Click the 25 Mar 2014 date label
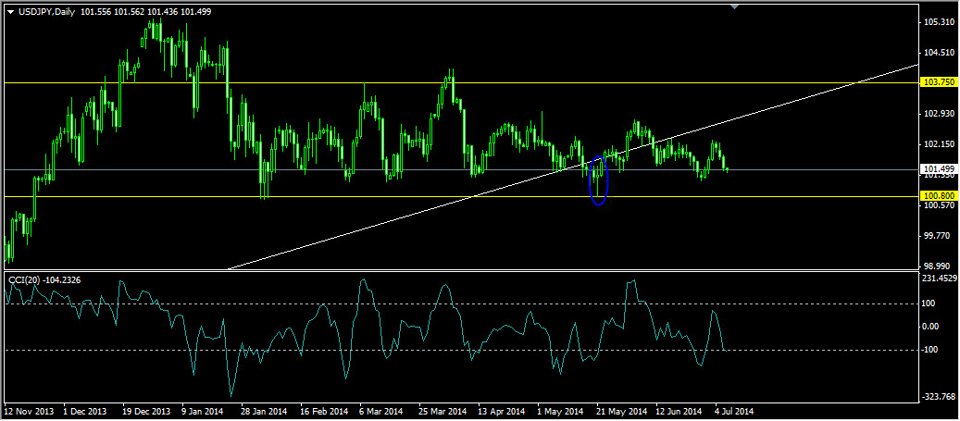This screenshot has width=960, height=421. 441,410
